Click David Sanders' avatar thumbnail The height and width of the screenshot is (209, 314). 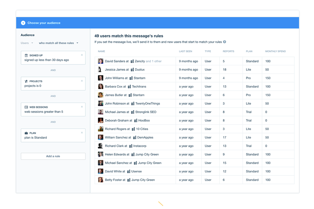100,61
